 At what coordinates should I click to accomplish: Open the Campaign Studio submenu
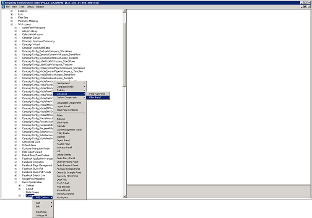pyautogui.click(x=70, y=87)
